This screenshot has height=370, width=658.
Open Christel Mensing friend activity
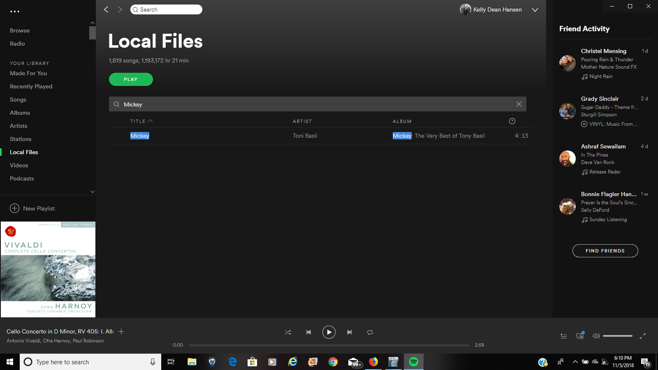coord(604,51)
